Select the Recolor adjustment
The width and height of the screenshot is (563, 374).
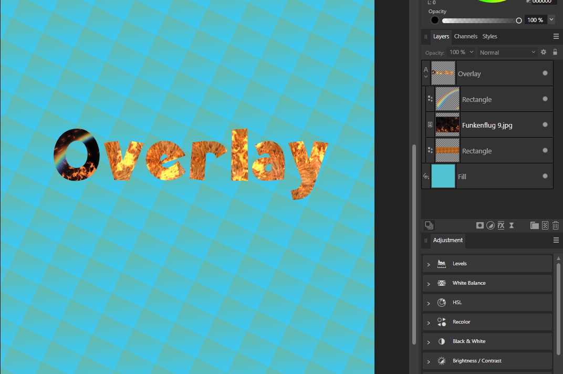461,321
